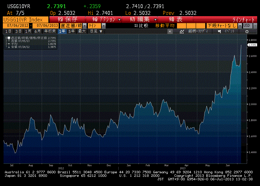
Task: Click the events flag icon
Action: click(219, 31)
